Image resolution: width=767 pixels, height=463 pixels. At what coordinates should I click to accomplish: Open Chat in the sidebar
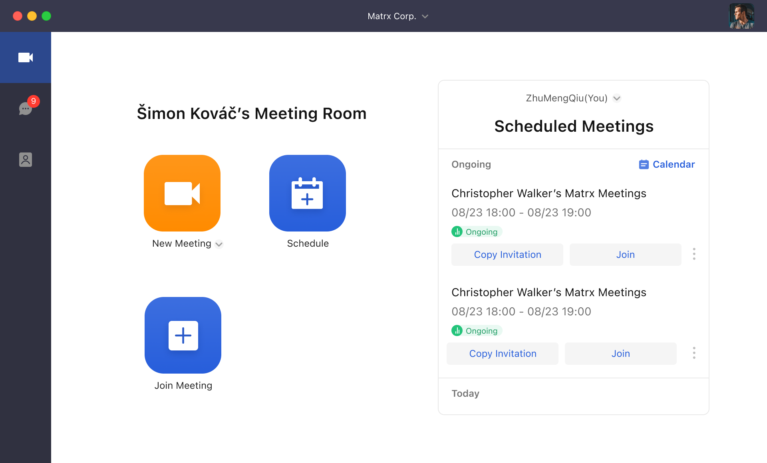[26, 108]
